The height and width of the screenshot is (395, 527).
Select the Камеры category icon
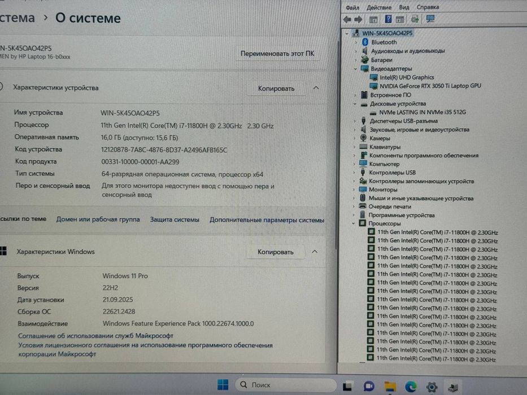pyautogui.click(x=363, y=138)
